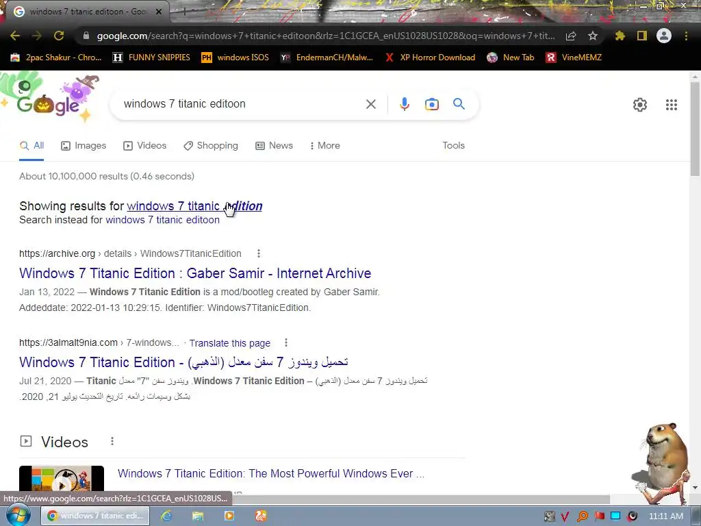
Task: Toggle the Chrome side panel
Action: 642,36
